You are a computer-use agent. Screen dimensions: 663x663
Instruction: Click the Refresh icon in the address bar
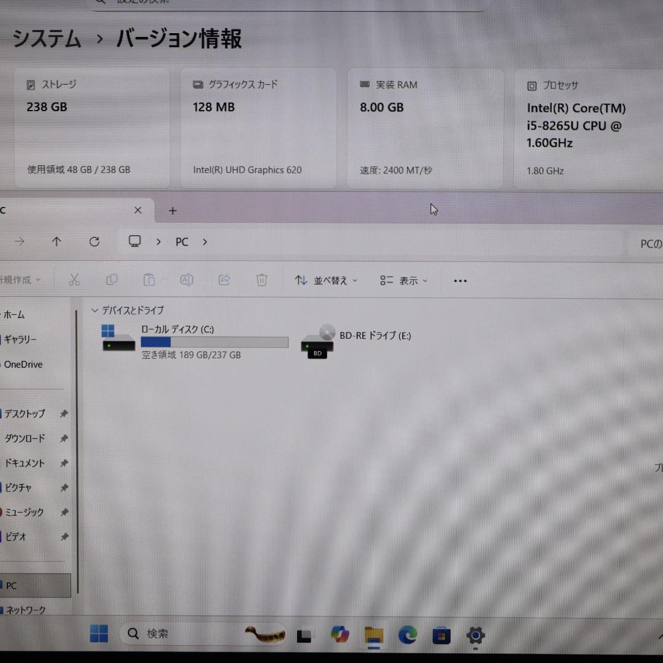coord(94,241)
